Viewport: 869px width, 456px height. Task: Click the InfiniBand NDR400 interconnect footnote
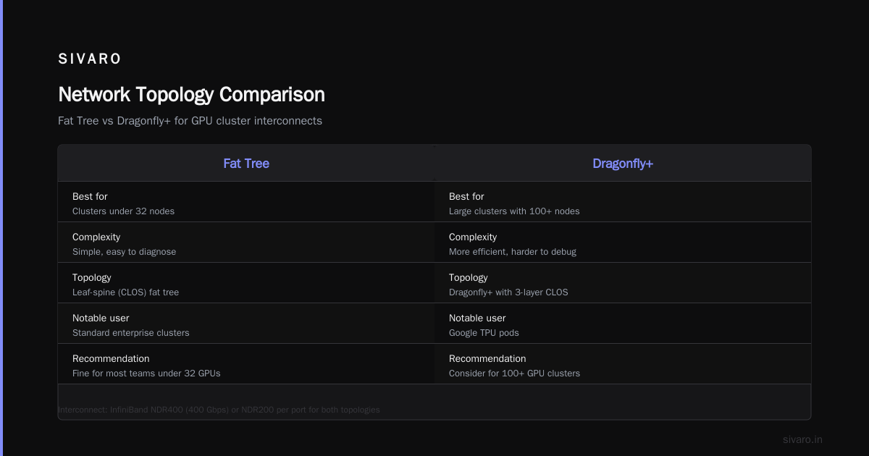coord(219,410)
